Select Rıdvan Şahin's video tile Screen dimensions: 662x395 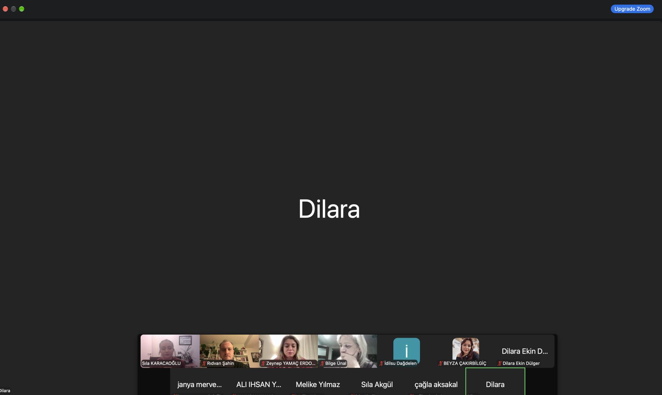click(229, 351)
